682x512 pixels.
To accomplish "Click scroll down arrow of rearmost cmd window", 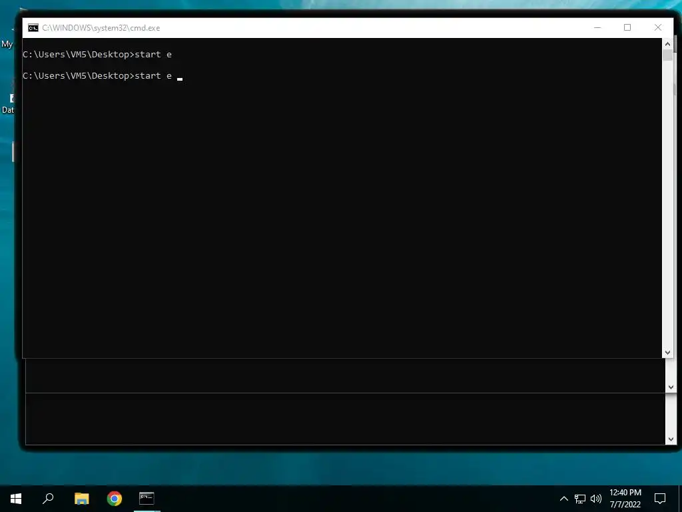I will point(671,439).
